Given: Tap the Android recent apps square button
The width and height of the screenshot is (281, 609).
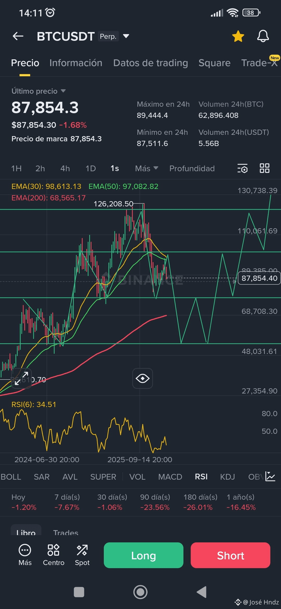Looking at the screenshot, I should point(79,592).
